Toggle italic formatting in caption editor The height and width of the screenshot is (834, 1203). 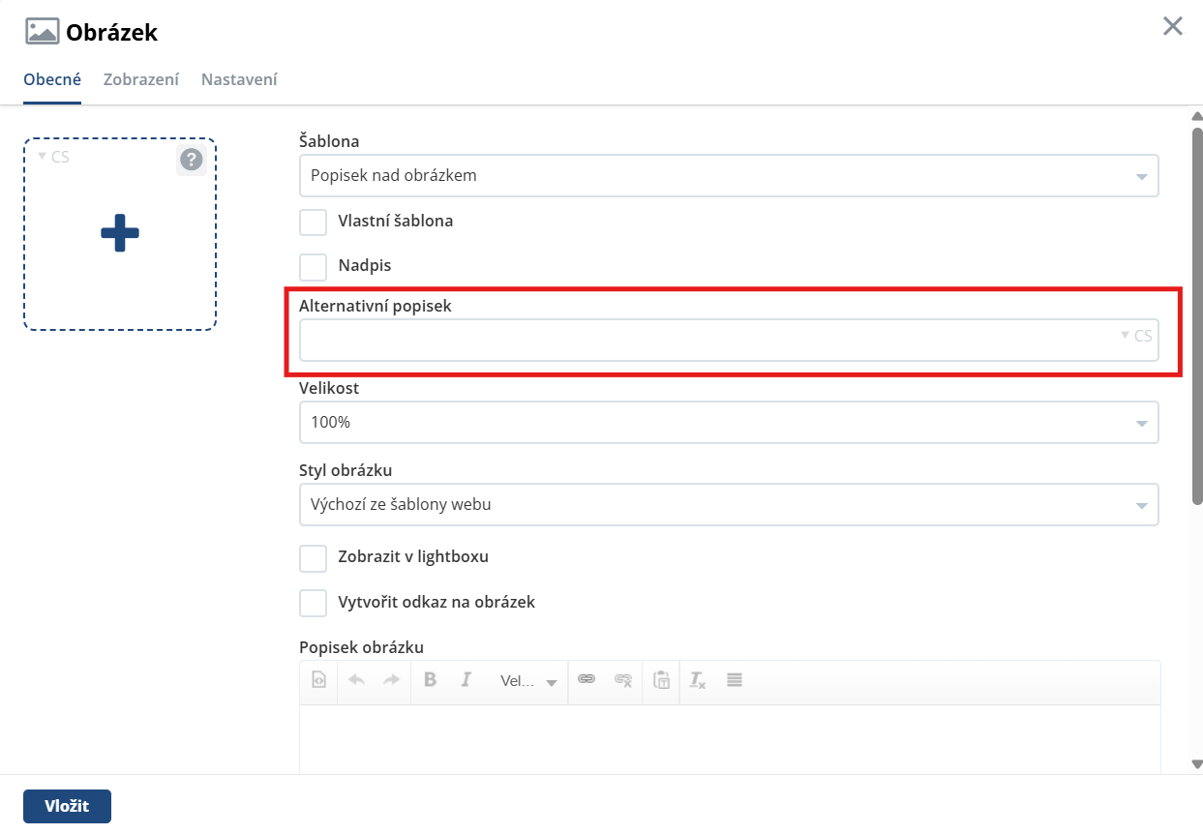466,680
